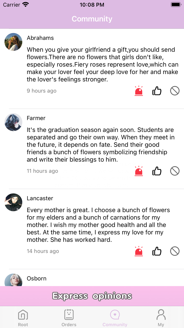Like Abrahams' post about roses
184x328 pixels.
157,91
